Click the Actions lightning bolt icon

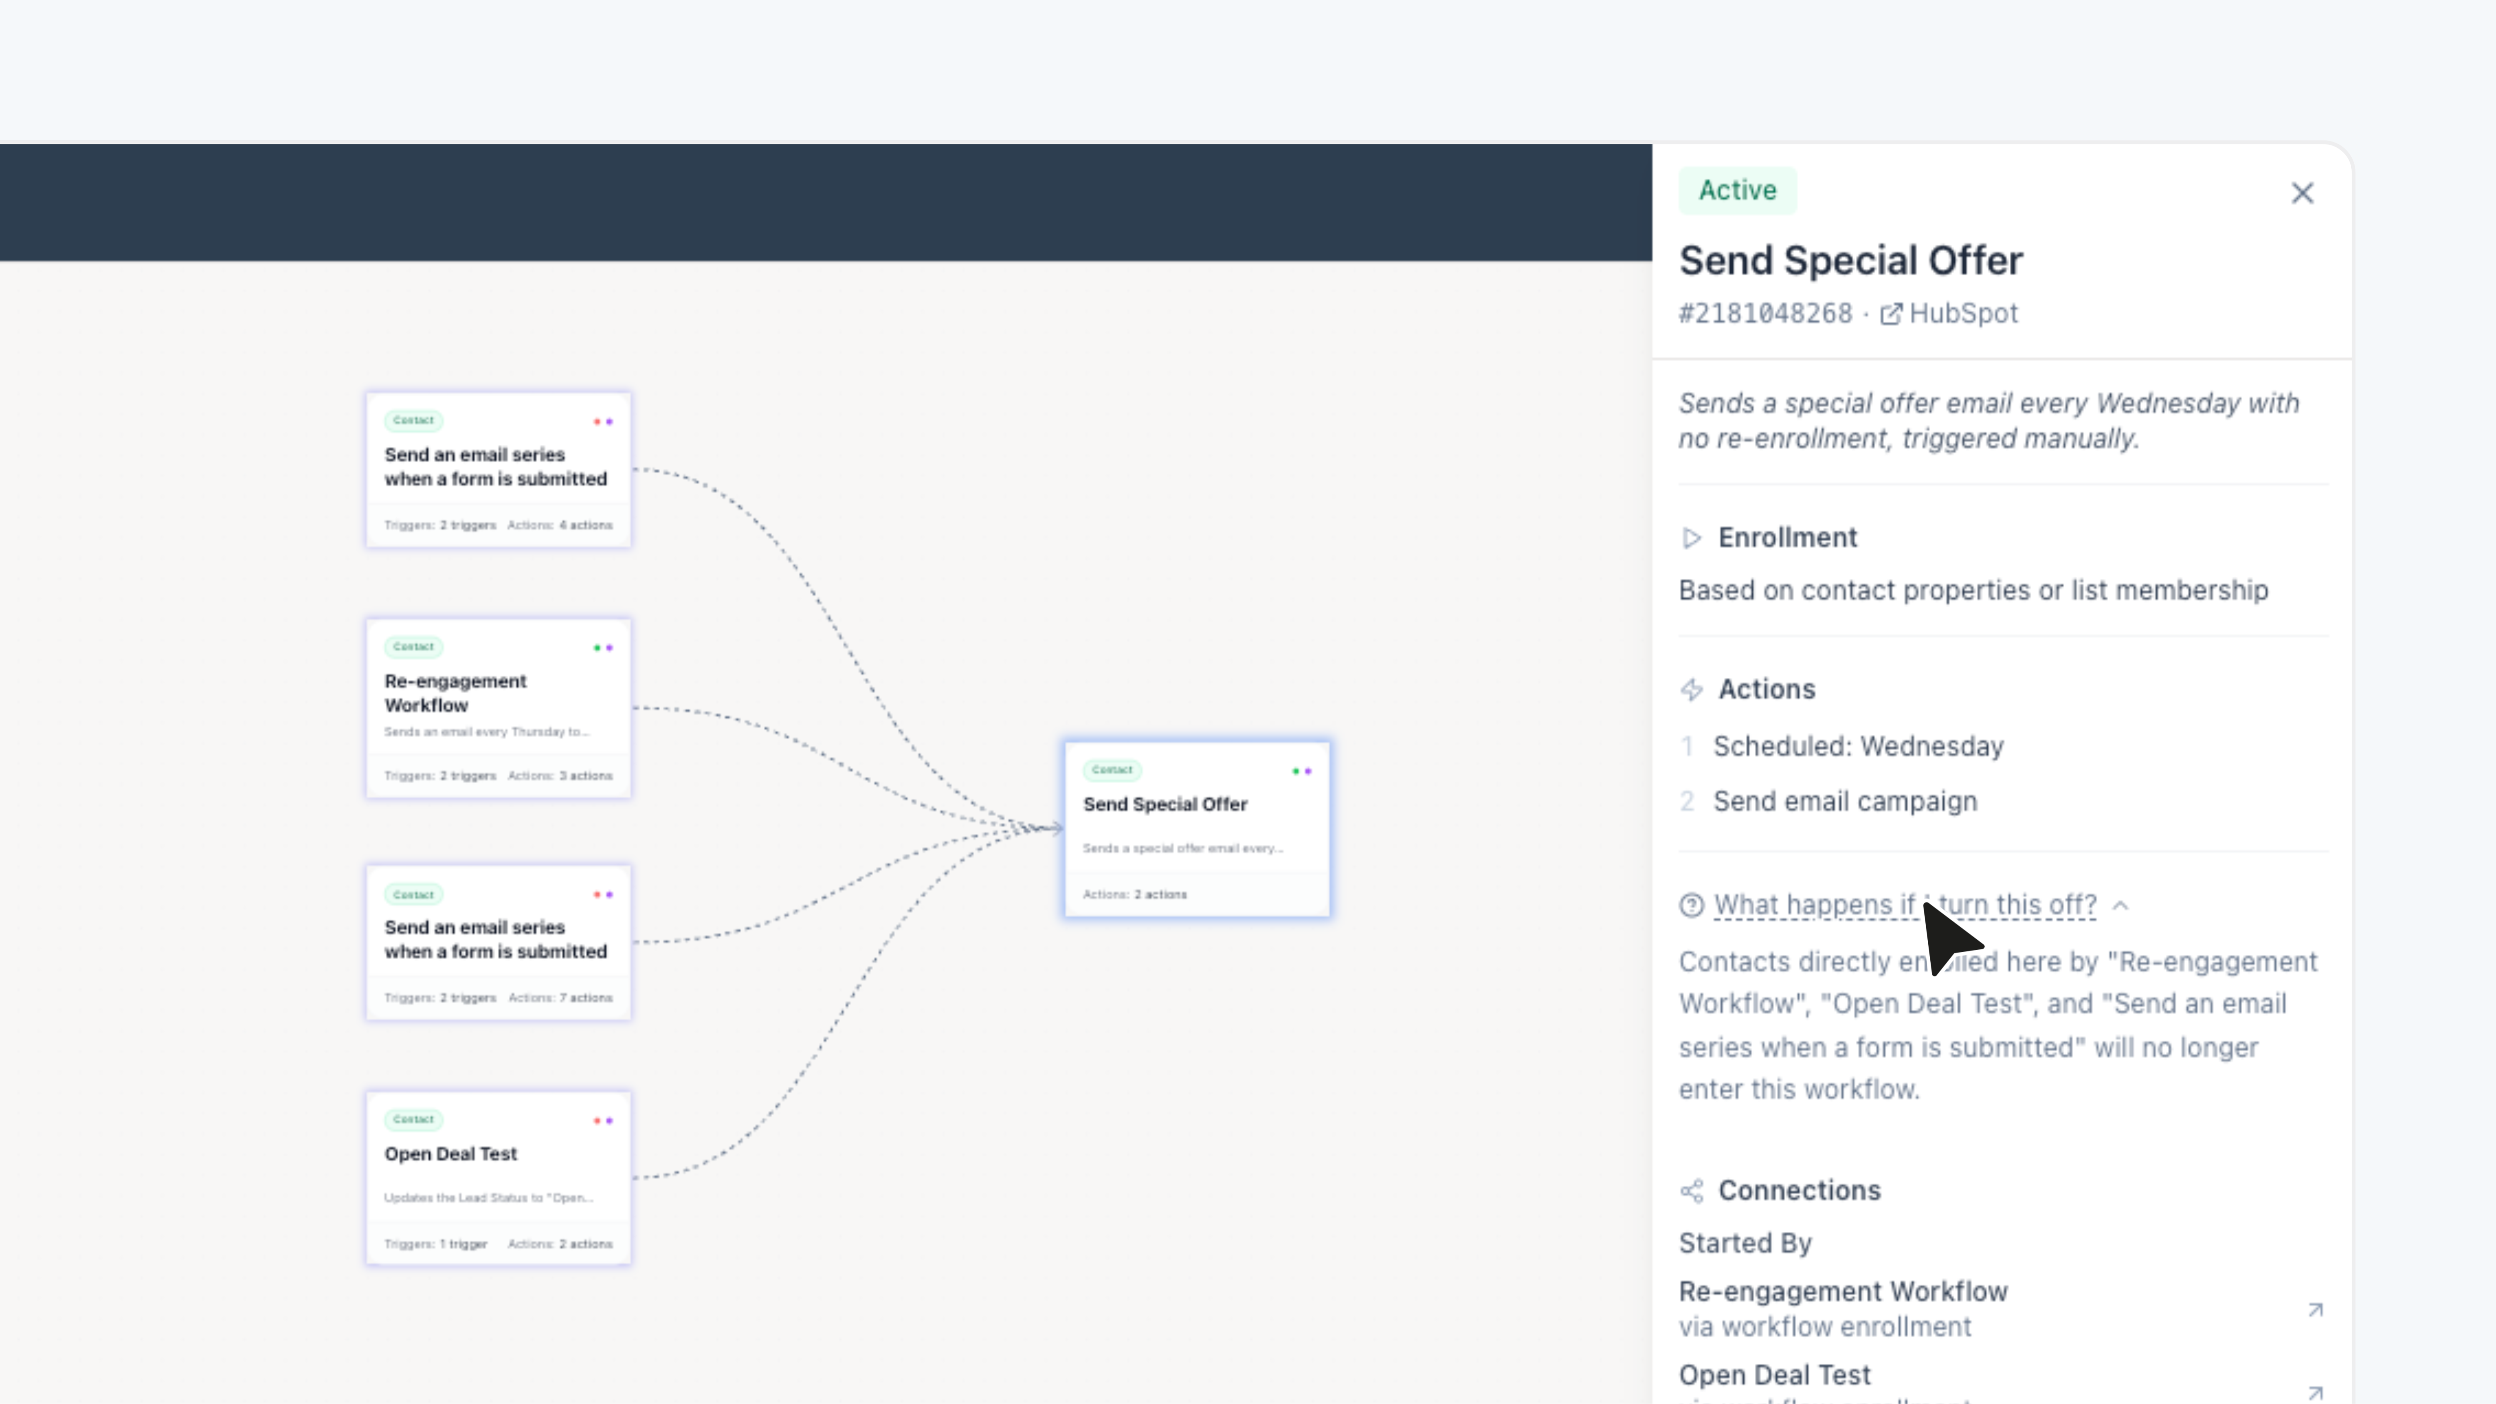coord(1692,690)
